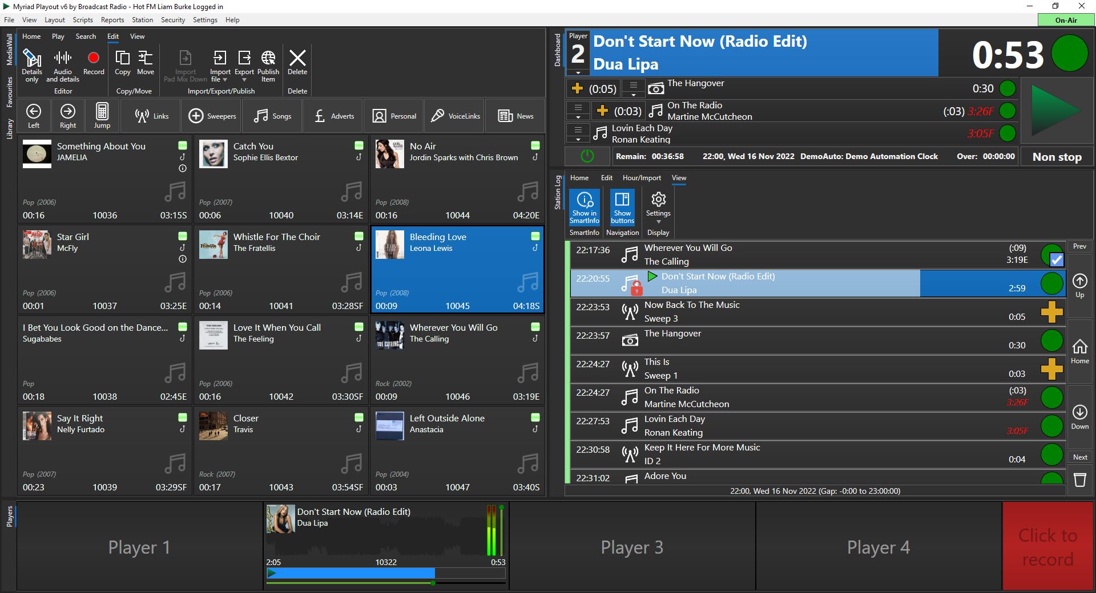This screenshot has height=593, width=1096.
Task: Select the Jump navigation icon
Action: pos(102,115)
